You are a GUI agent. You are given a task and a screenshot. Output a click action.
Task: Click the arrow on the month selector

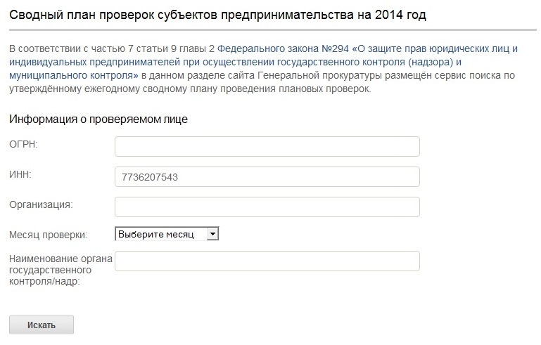click(x=213, y=234)
